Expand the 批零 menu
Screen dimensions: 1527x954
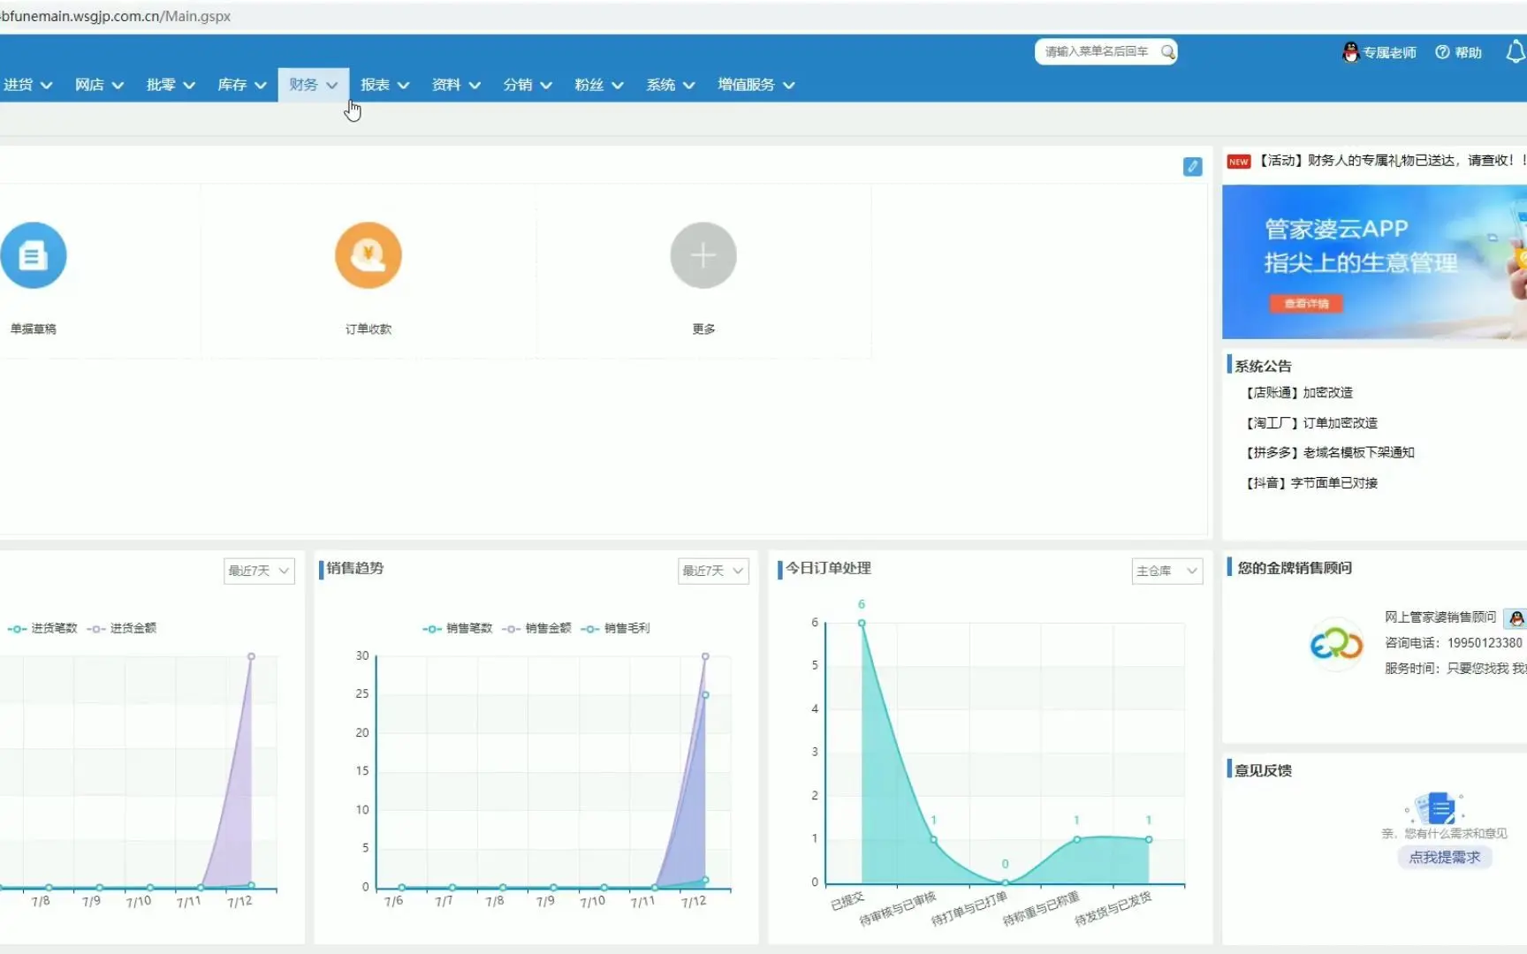171,85
